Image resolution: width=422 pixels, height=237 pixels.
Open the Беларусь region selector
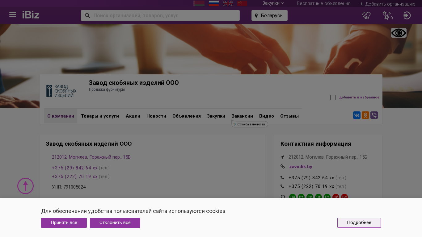(x=269, y=15)
